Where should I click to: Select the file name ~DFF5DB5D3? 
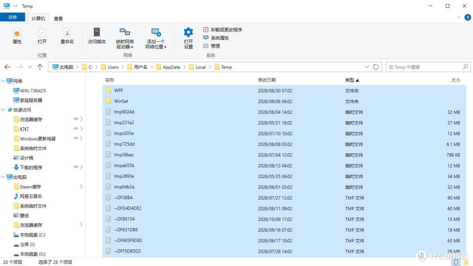[127, 251]
